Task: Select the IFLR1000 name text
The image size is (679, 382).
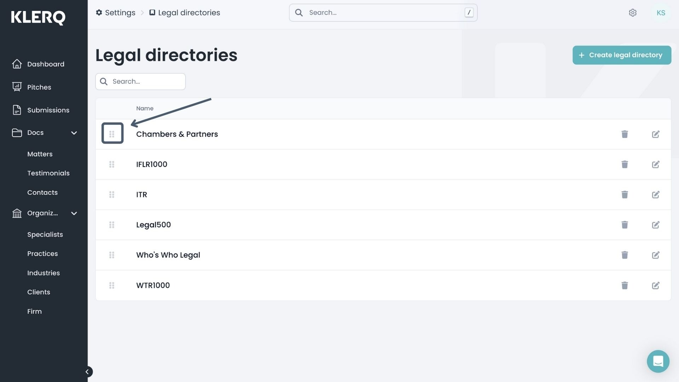Action: click(152, 164)
